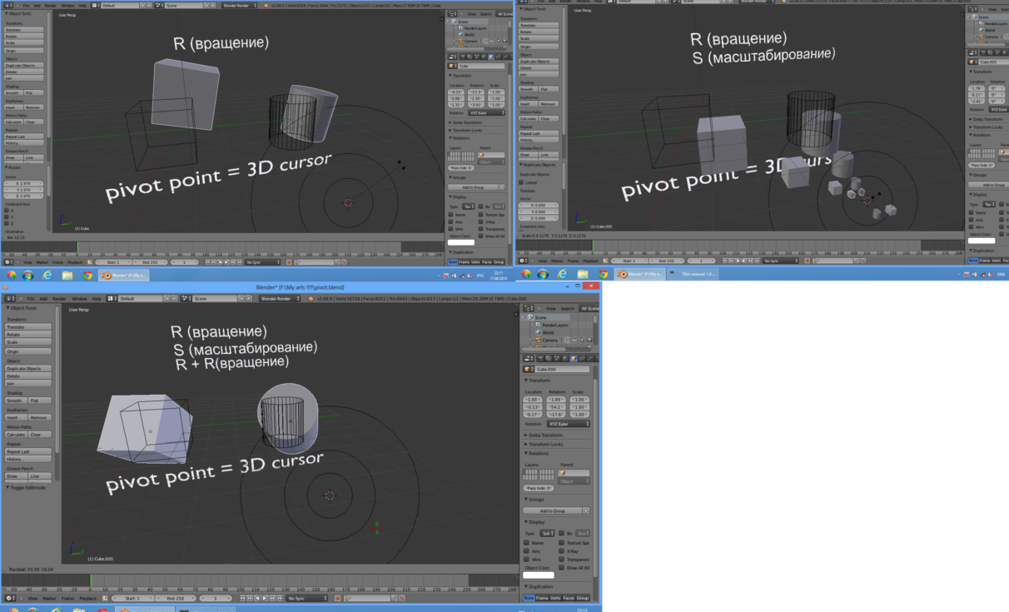Click the Translate button in bottom window Object Tools
1009x612 pixels.
pyautogui.click(x=28, y=327)
